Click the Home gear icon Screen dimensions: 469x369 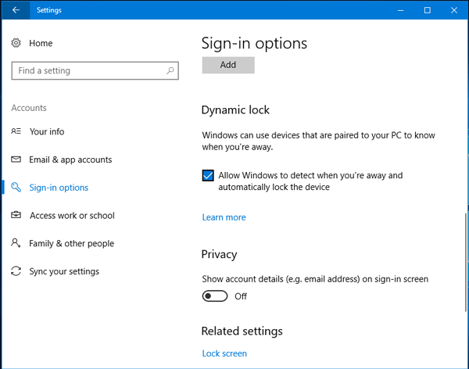(x=16, y=43)
